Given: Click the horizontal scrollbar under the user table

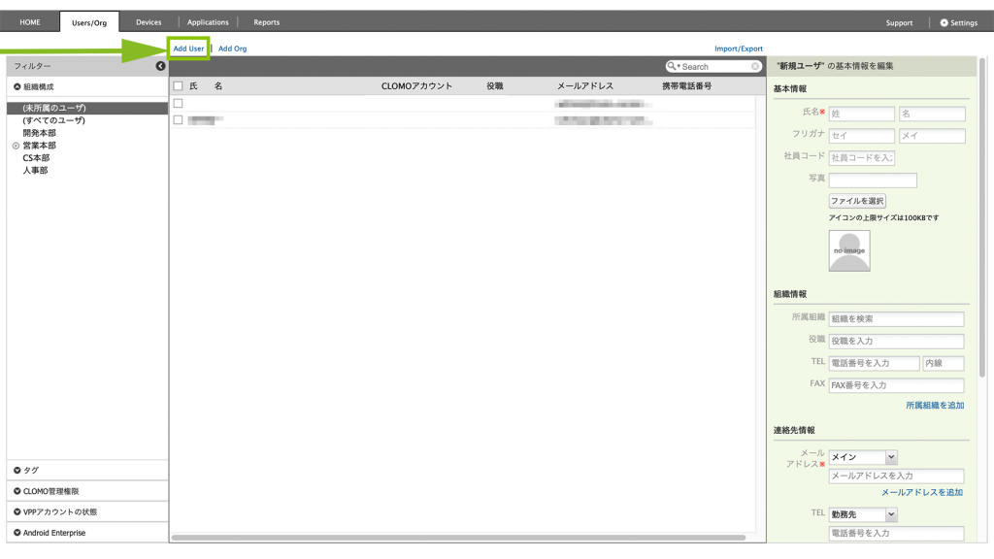Looking at the screenshot, I should tap(458, 538).
